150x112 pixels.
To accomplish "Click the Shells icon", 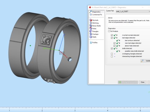I will [x=91, y=37].
